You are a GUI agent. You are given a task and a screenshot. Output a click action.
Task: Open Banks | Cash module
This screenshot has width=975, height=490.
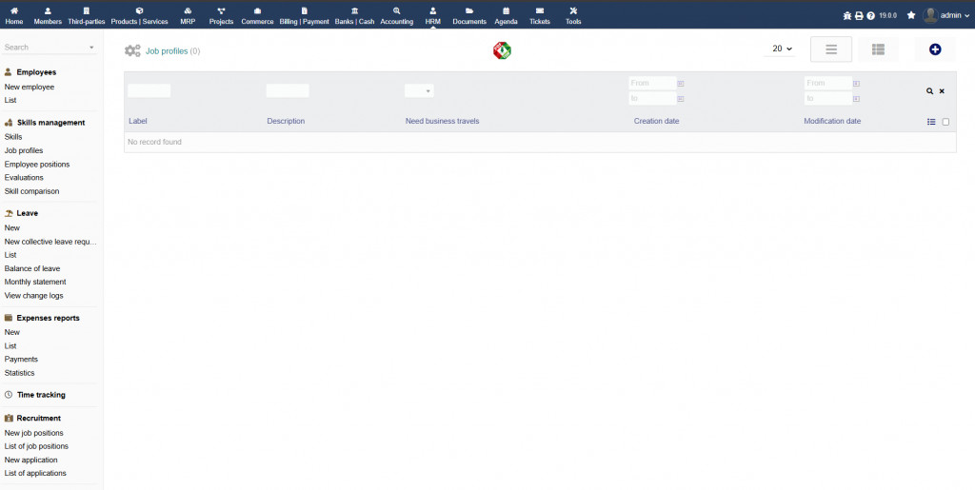(354, 15)
